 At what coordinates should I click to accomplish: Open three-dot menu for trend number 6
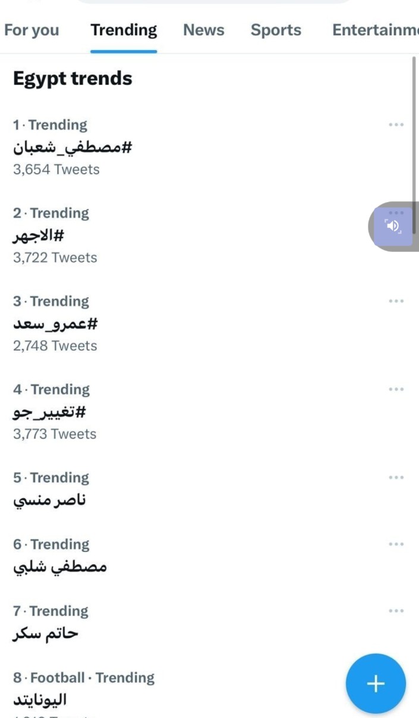[x=396, y=544]
